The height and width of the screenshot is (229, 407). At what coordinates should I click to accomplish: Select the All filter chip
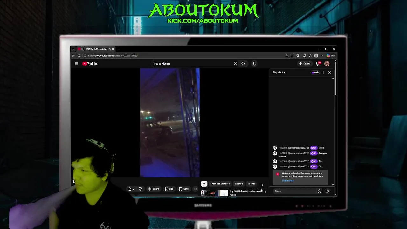point(204,184)
